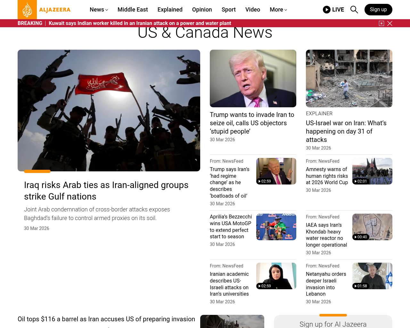Click the US & Canada News heading
The image size is (410, 328).
(x=205, y=33)
